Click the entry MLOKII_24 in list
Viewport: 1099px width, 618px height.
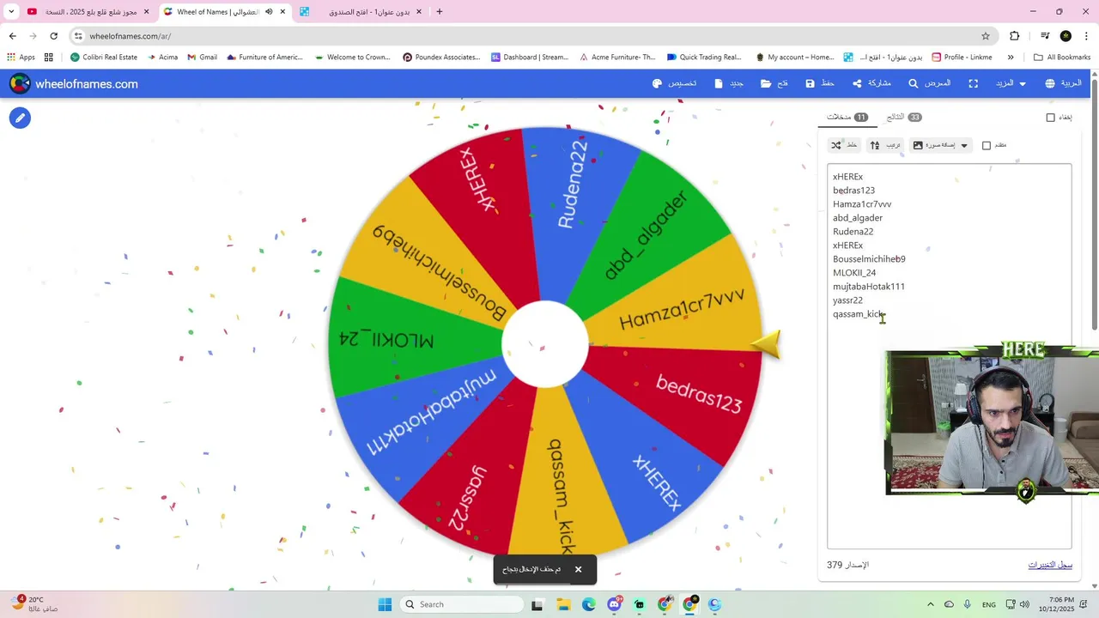coord(854,273)
